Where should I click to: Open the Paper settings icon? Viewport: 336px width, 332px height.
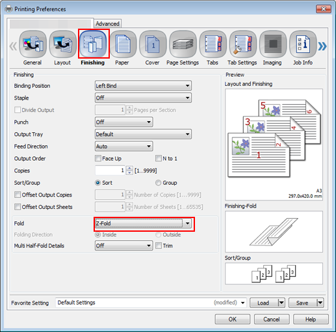click(123, 44)
